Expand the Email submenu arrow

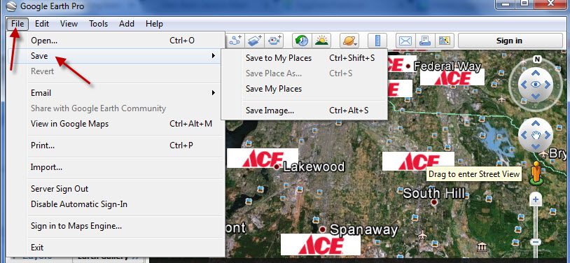click(214, 93)
